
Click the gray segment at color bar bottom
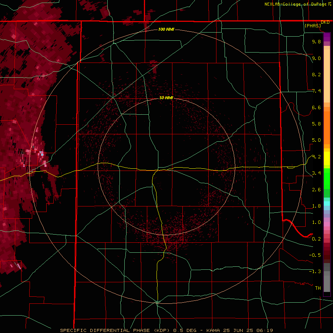pyautogui.click(x=327, y=278)
